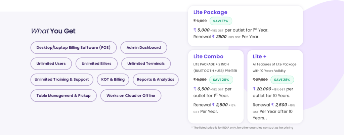Click the Lite + card title
This screenshot has height=135, width=344.
click(x=259, y=56)
